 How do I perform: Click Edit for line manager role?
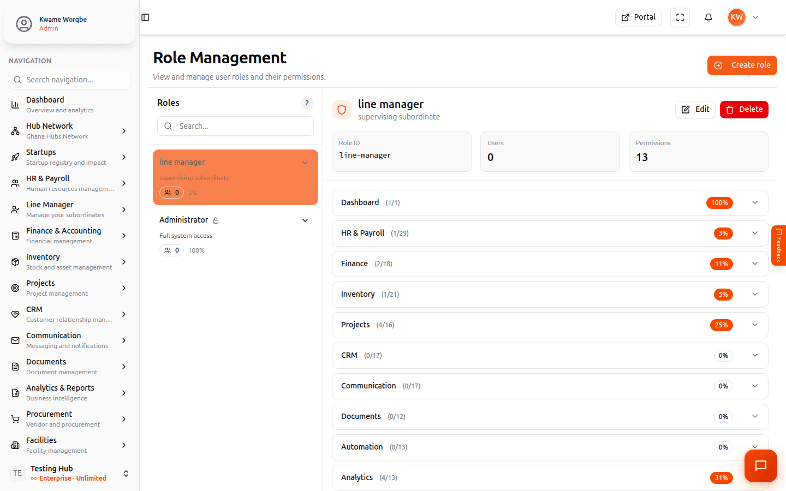point(695,110)
